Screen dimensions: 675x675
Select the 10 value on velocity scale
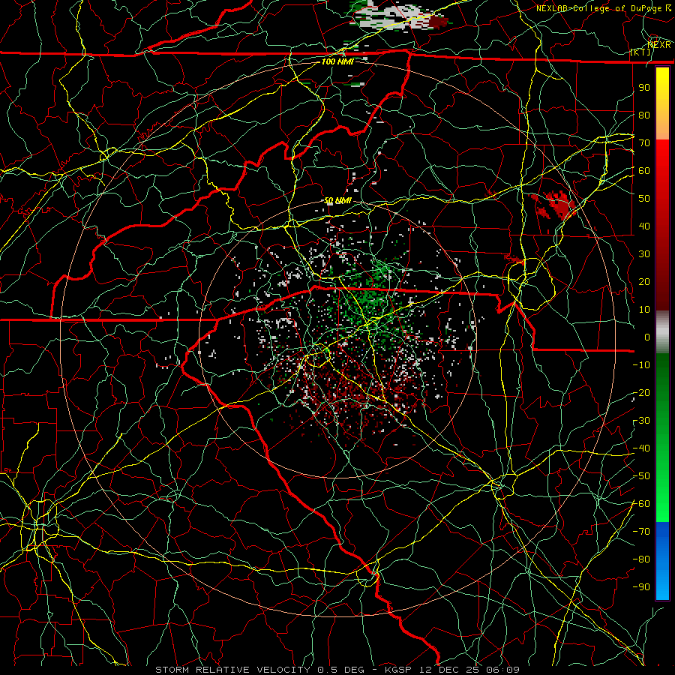pos(644,310)
